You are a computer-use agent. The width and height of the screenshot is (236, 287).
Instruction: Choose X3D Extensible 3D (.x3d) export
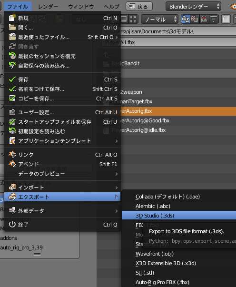pyautogui.click(x=179, y=263)
